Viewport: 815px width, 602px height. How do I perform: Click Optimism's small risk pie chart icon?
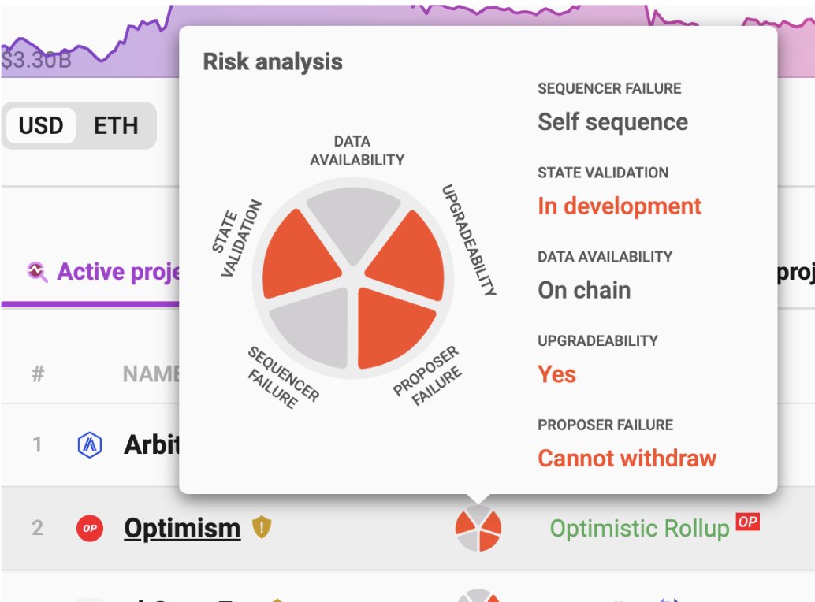[x=478, y=528]
